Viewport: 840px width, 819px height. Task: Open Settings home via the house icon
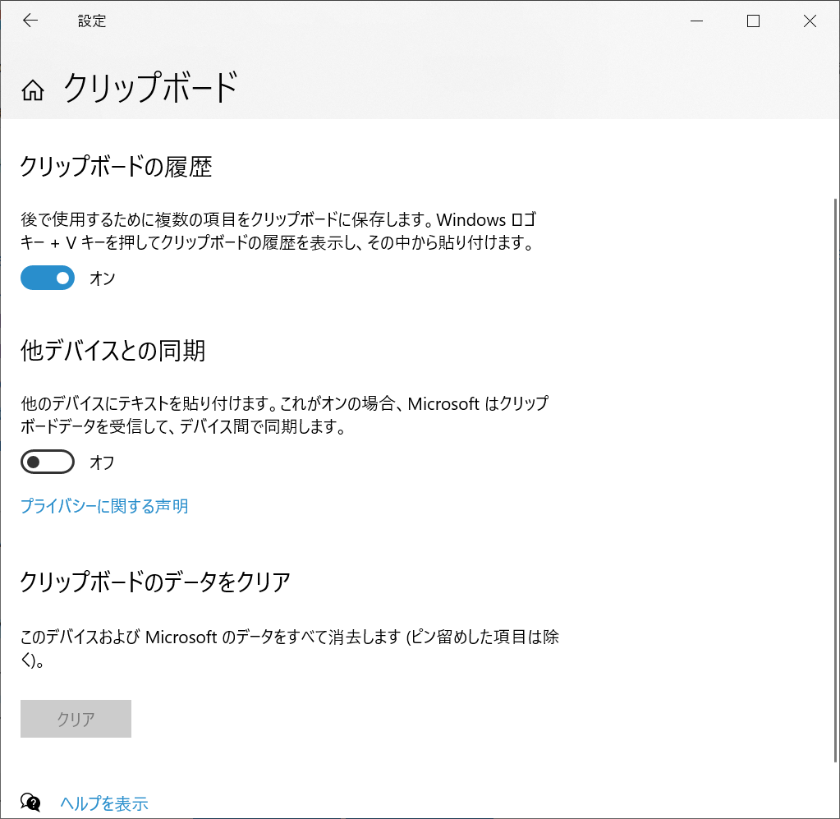[x=33, y=90]
